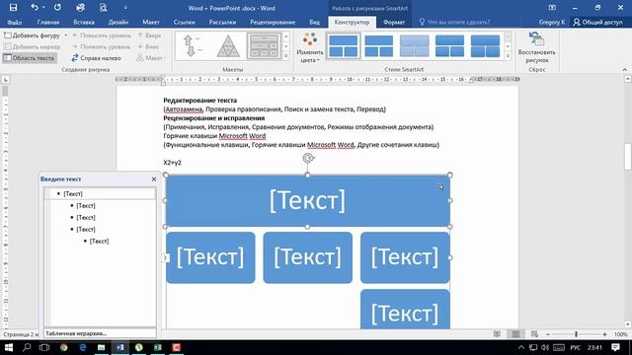The height and width of the screenshot is (355, 632).
Task: Open the Рассылки tab
Action: [x=222, y=22]
